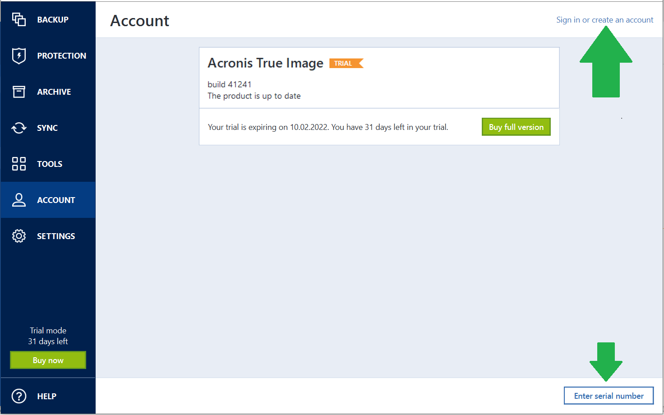Click the Sync circular arrows icon

pyautogui.click(x=18, y=127)
